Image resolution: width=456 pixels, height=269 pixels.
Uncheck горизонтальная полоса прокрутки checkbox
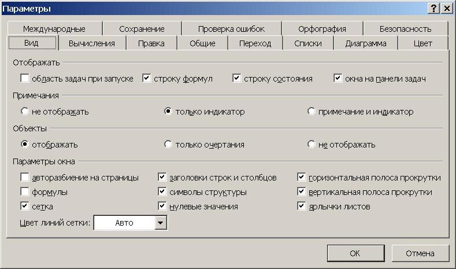click(x=301, y=177)
